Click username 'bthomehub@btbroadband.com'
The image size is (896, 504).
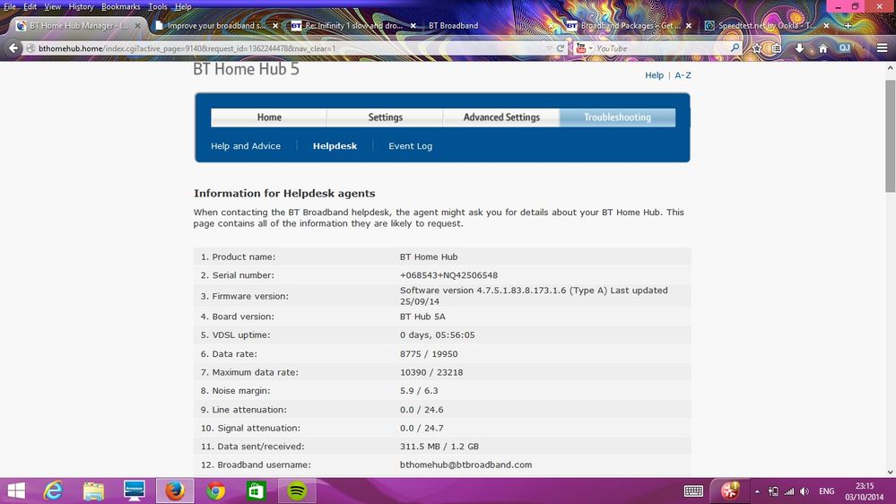click(465, 465)
